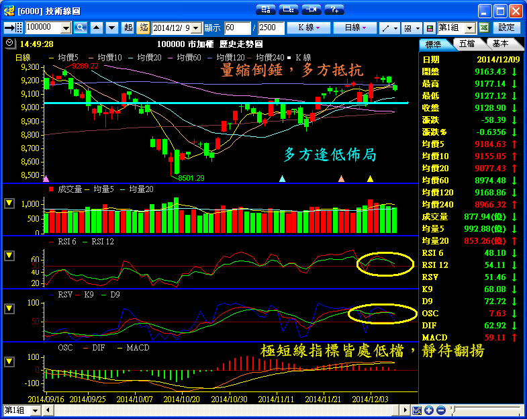Viewport: 527px width, 419px height.
Task: Click the magnifier search icon beside symbol box
Action: [81, 28]
